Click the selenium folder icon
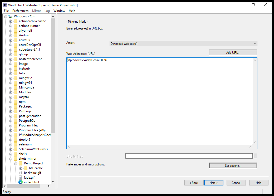 click(x=16, y=144)
